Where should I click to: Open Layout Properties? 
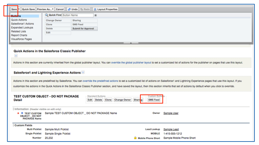click(106, 9)
